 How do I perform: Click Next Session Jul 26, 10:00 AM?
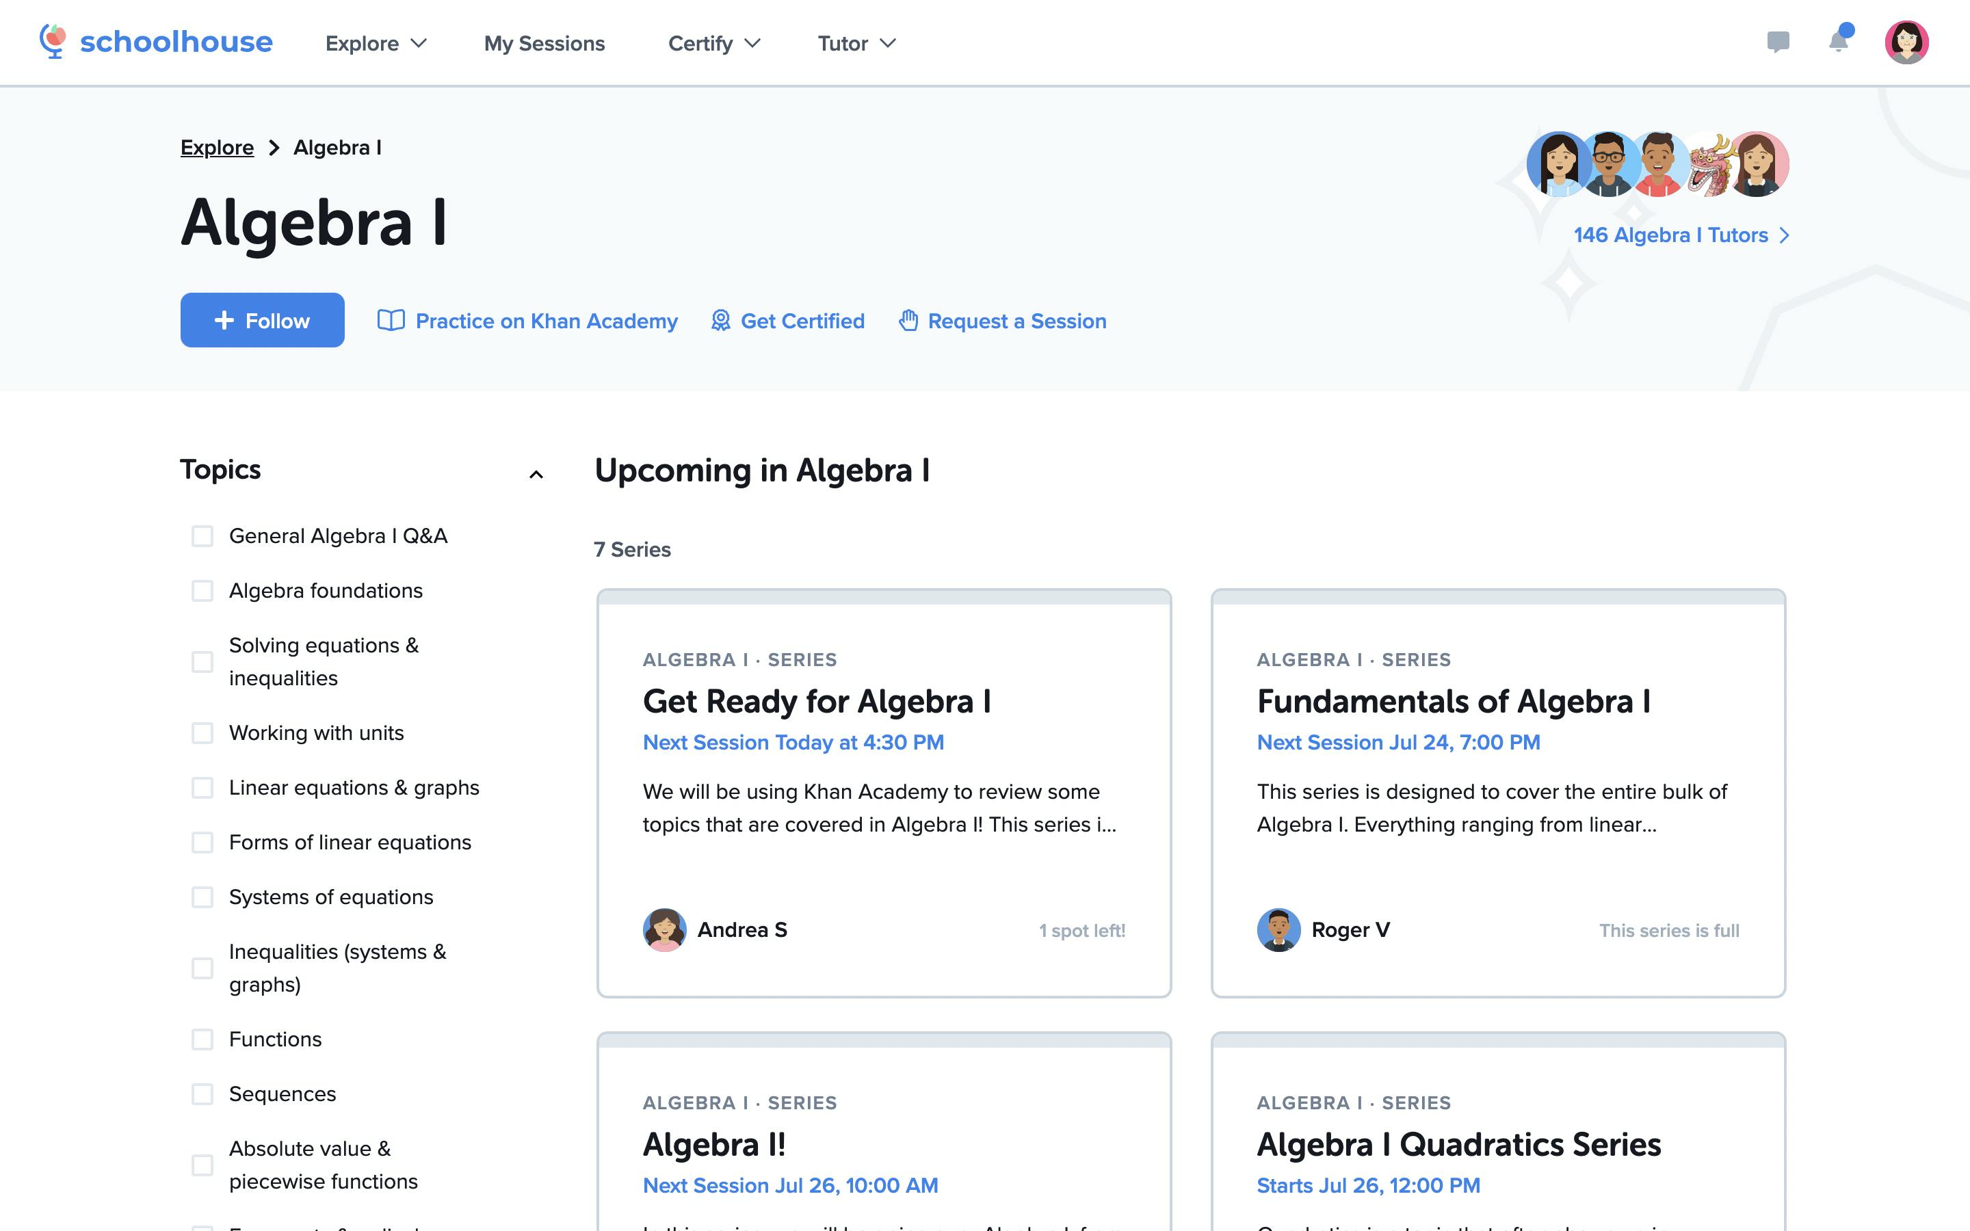[x=789, y=1185]
